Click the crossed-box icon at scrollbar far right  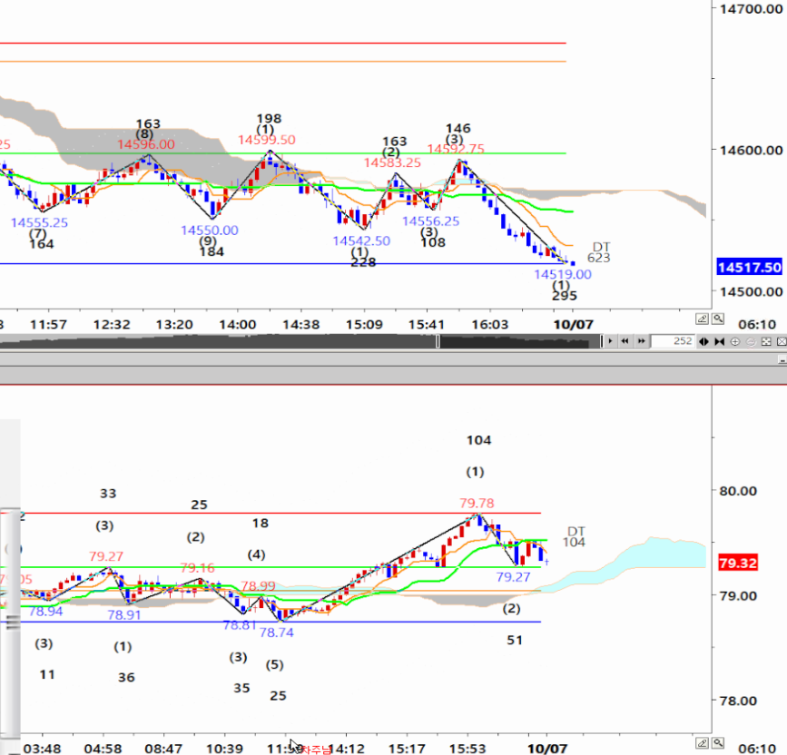(x=780, y=341)
